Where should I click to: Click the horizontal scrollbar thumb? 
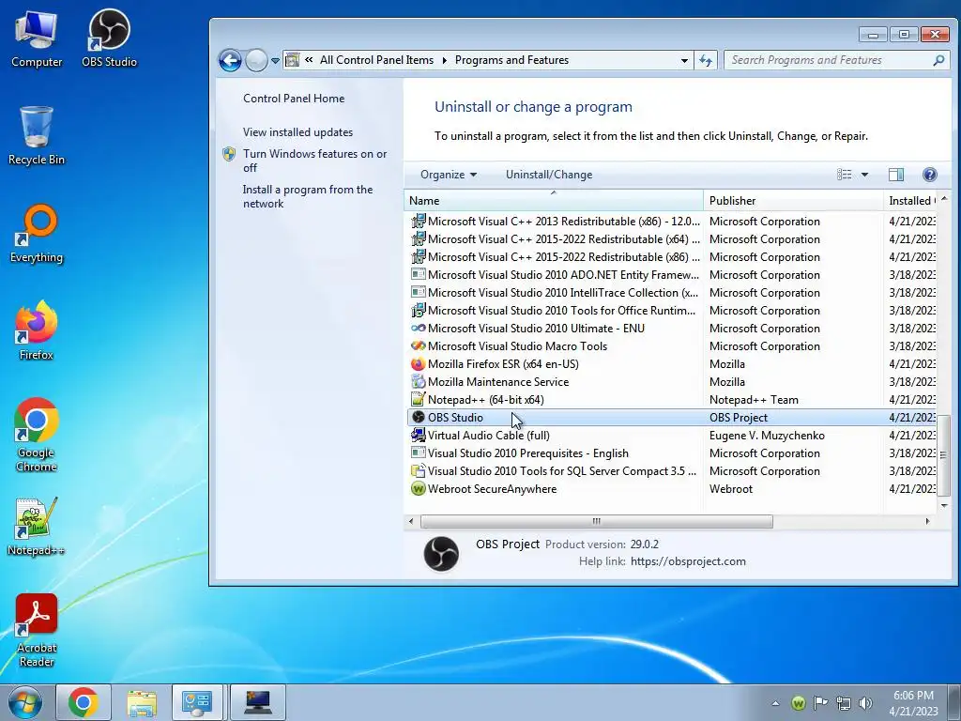pyautogui.click(x=596, y=521)
